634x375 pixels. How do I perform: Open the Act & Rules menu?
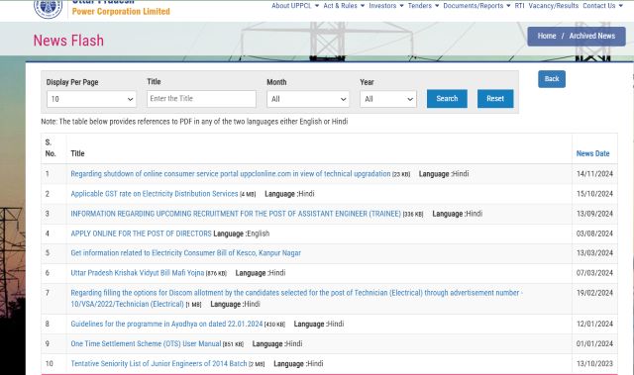coord(344,6)
